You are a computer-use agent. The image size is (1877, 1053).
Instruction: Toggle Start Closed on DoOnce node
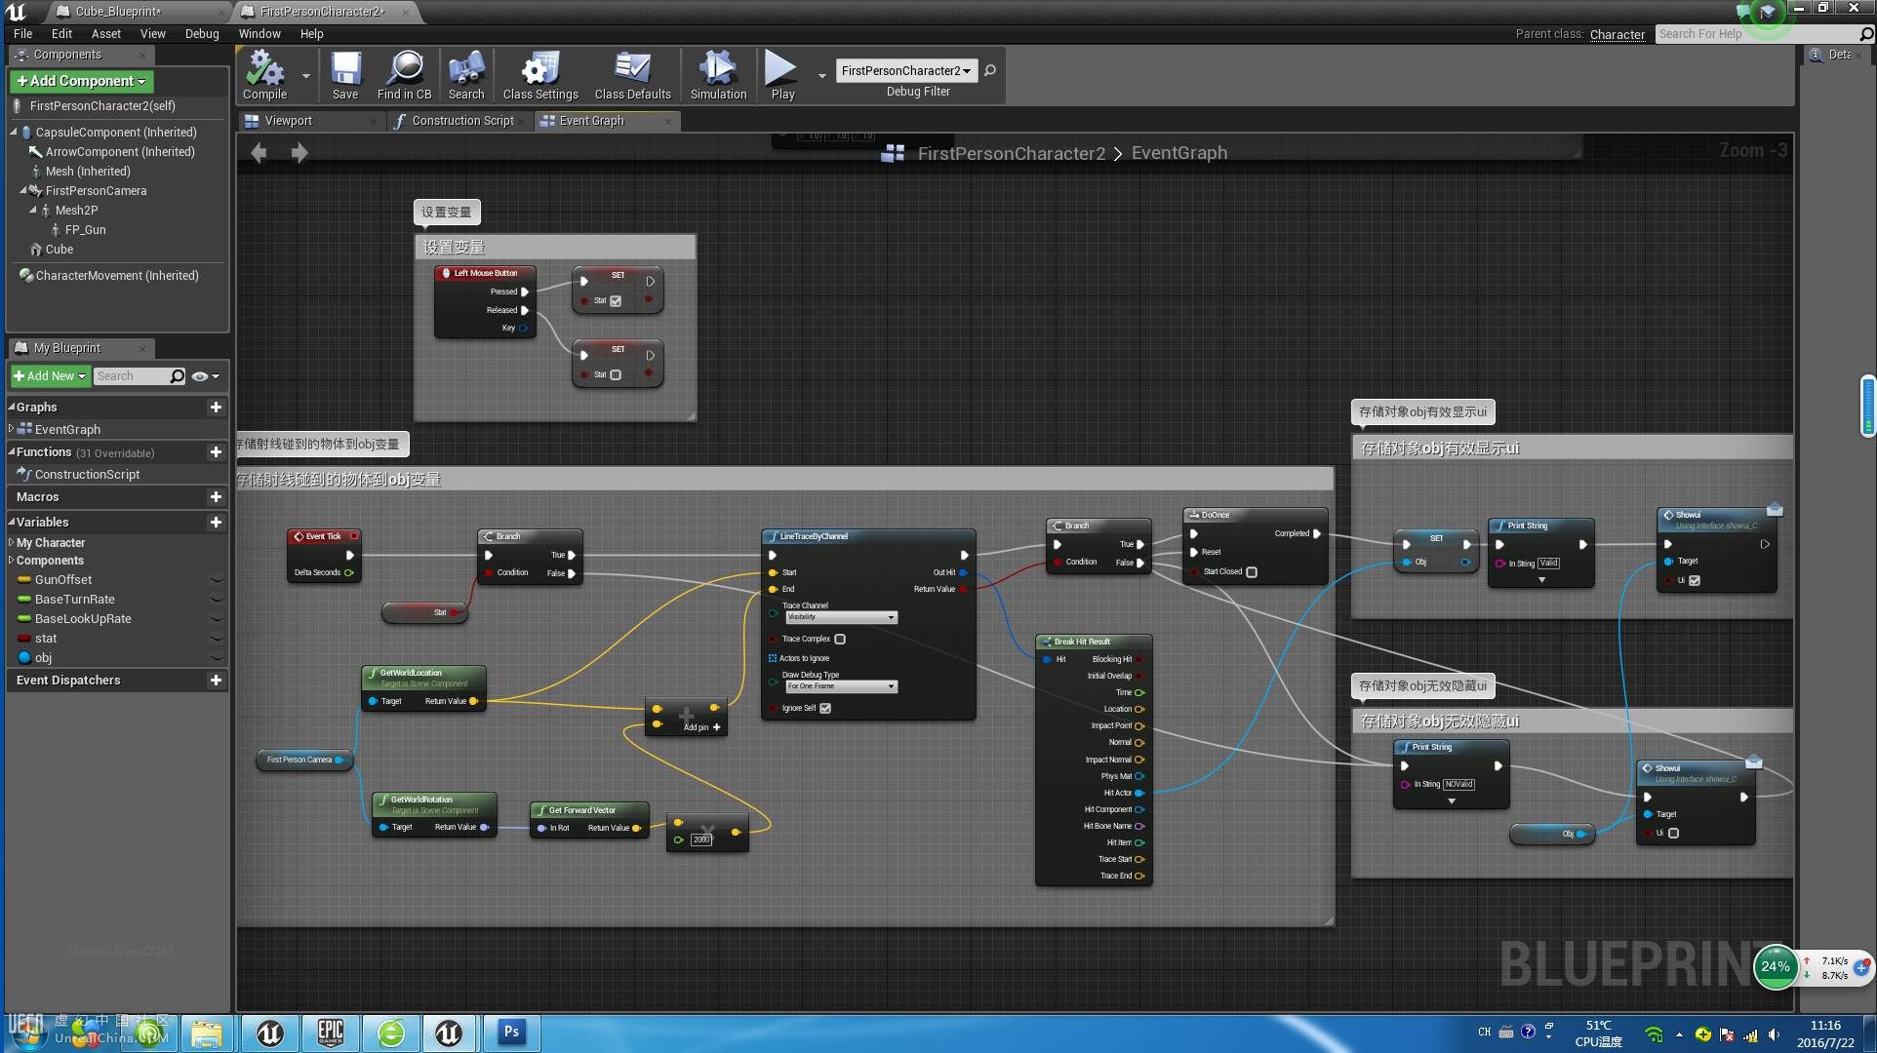click(1252, 572)
